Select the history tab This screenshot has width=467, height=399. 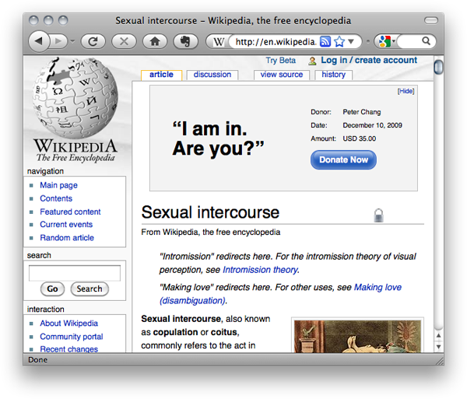[x=333, y=75]
